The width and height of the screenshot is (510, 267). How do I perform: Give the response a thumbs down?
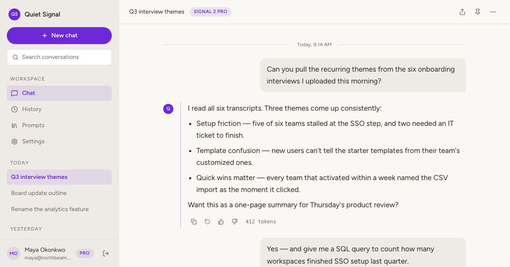pos(235,222)
